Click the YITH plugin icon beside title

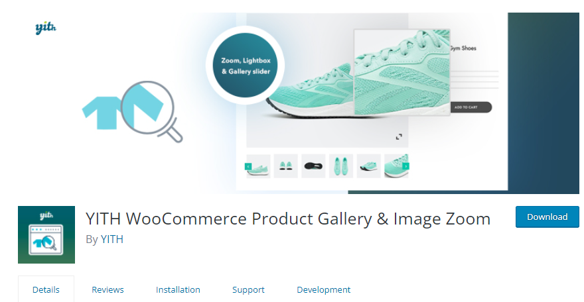point(46,234)
